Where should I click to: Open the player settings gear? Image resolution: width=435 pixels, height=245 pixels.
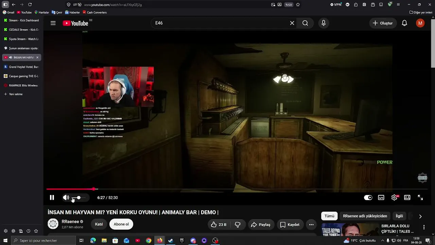click(x=394, y=198)
